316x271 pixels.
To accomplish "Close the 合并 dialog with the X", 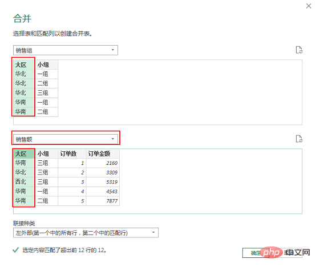I will 309,6.
